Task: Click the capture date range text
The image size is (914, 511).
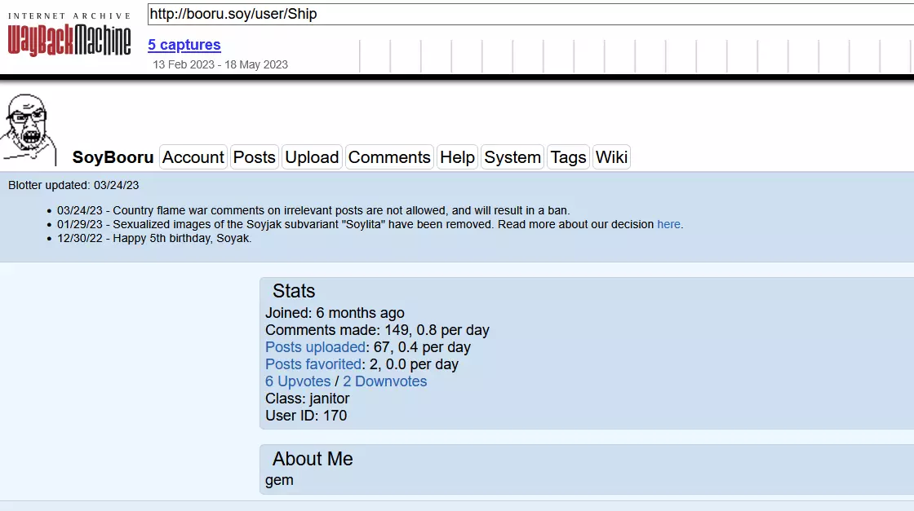Action: (220, 64)
